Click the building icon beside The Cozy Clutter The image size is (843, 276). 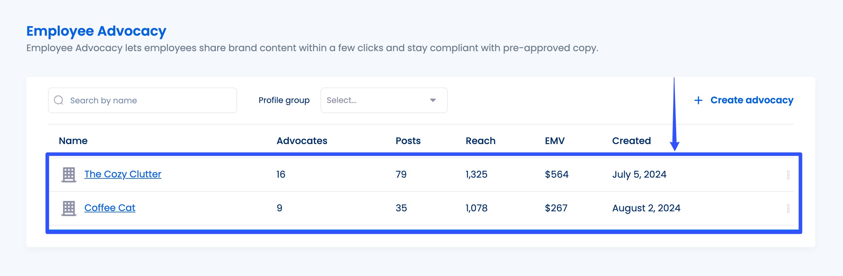[x=69, y=174]
